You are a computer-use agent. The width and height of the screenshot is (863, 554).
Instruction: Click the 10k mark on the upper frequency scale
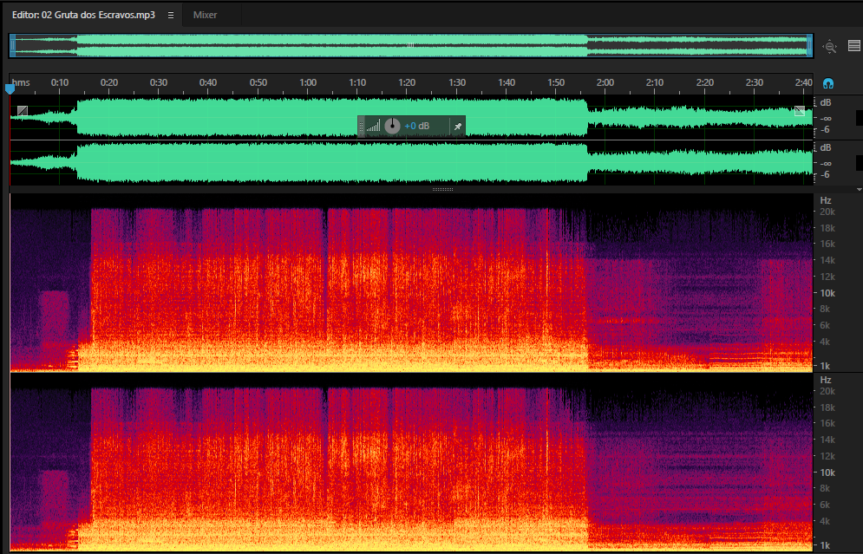point(827,293)
